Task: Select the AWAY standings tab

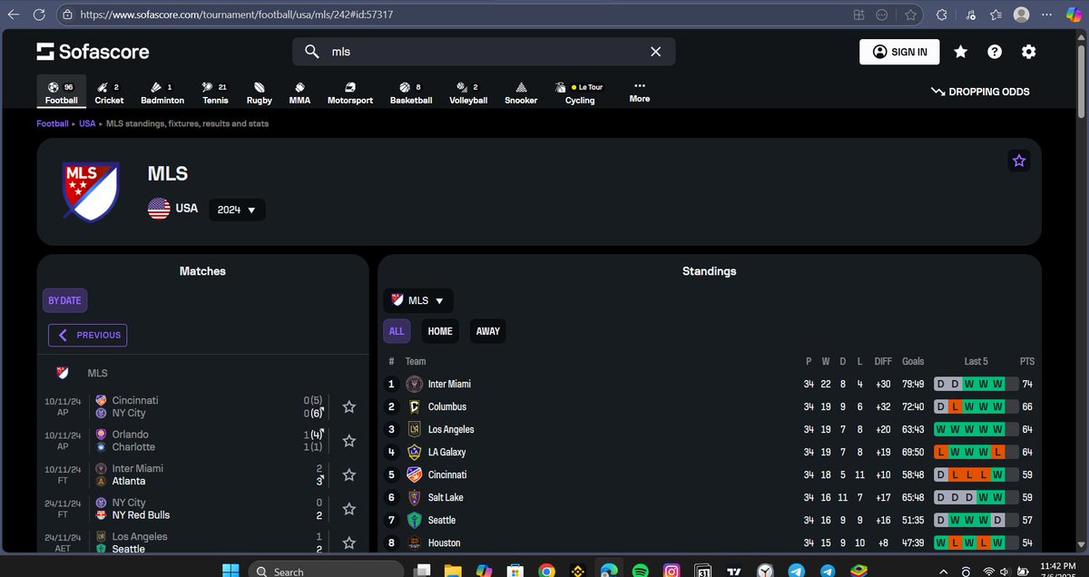Action: (488, 331)
